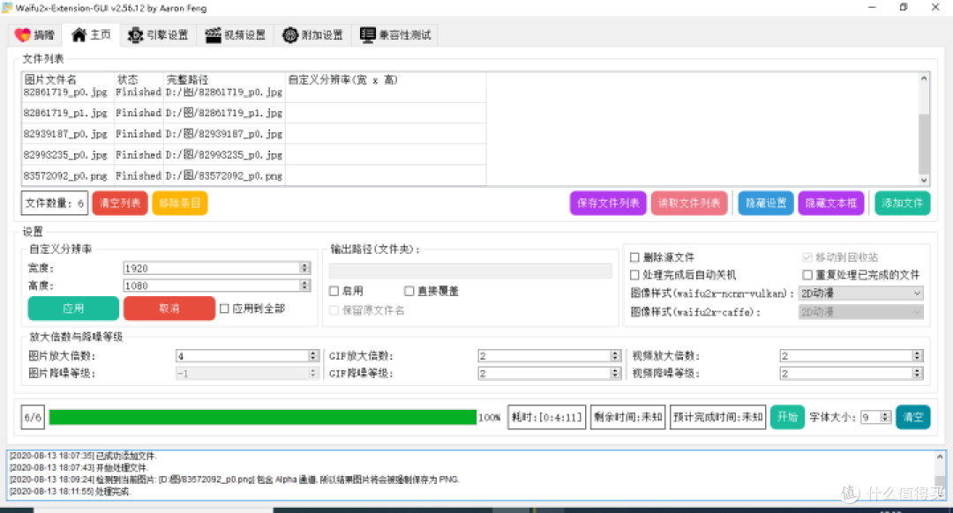The height and width of the screenshot is (513, 953).
Task: Click 隐藏文本框 hide textbox button
Action: coord(831,204)
